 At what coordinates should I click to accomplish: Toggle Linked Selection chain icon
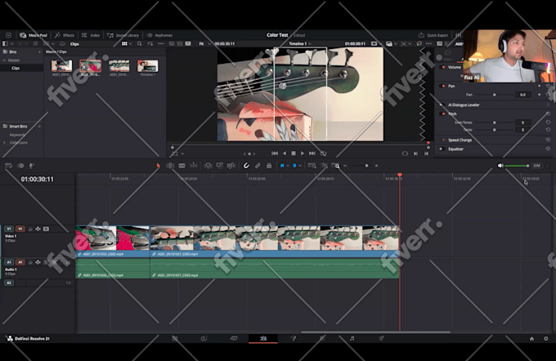(258, 166)
